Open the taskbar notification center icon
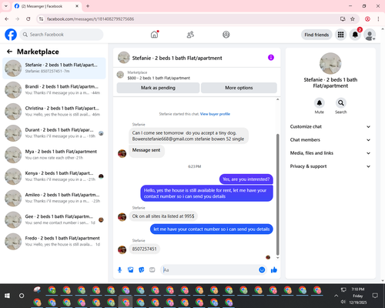 point(375,296)
